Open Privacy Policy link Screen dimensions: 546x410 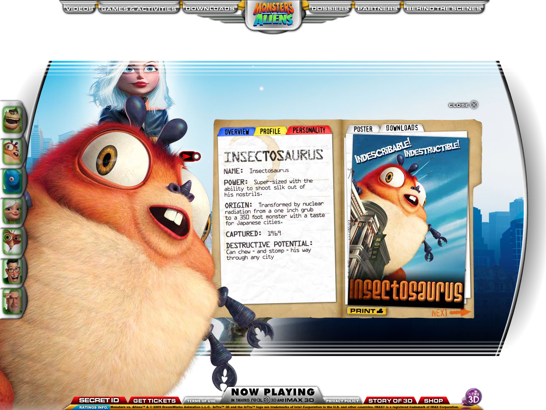[x=342, y=401]
